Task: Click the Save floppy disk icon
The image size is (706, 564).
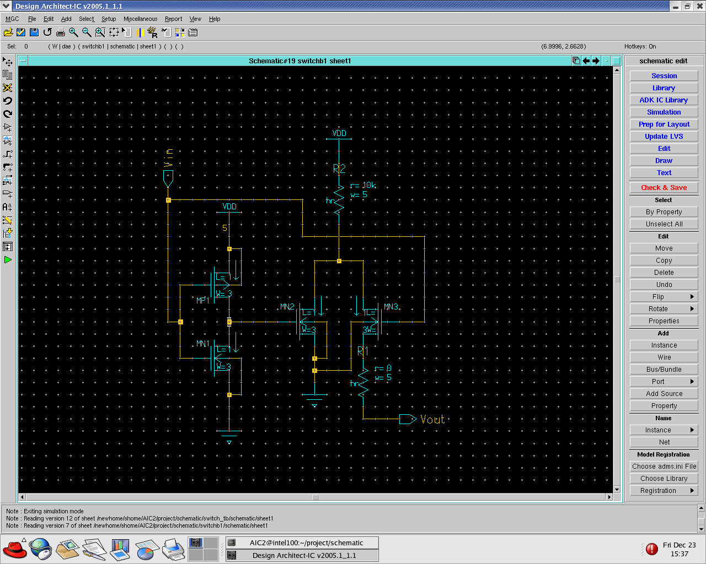Action: pos(34,32)
